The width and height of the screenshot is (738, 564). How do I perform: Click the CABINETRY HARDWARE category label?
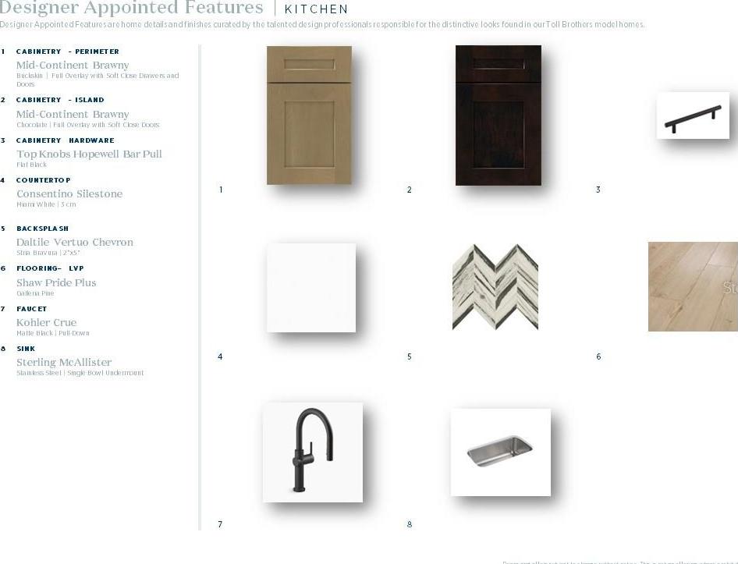pyautogui.click(x=65, y=140)
